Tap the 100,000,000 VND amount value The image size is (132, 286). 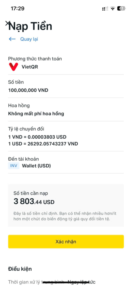(28, 90)
